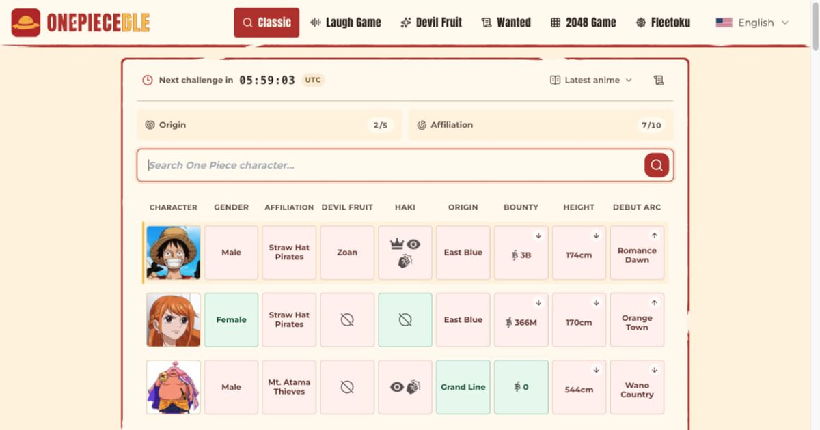Click the scroll icon right of Latest anime
This screenshot has height=430, width=820.
point(659,80)
